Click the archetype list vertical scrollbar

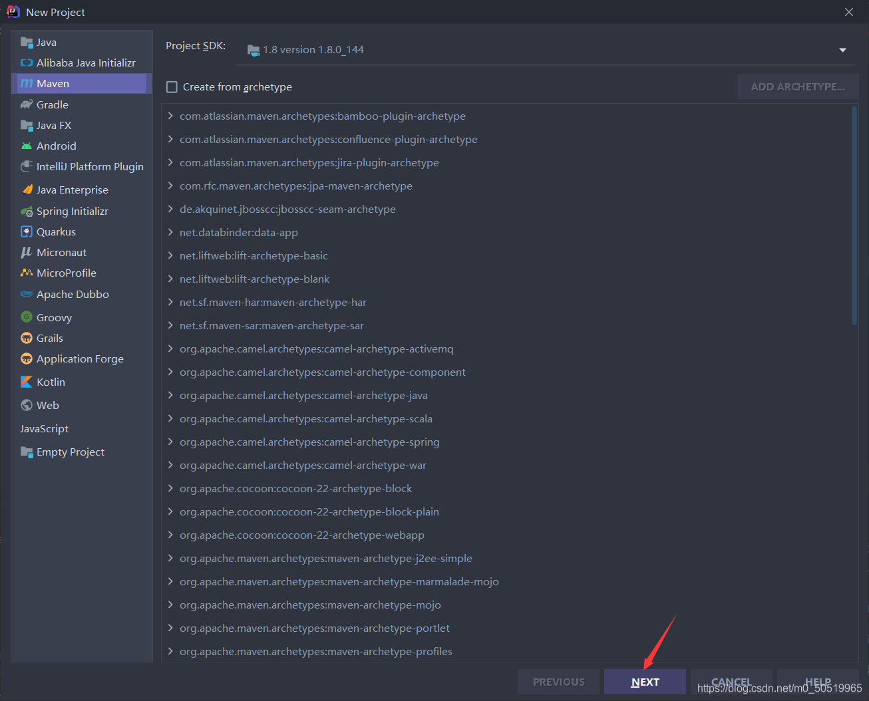coord(854,216)
